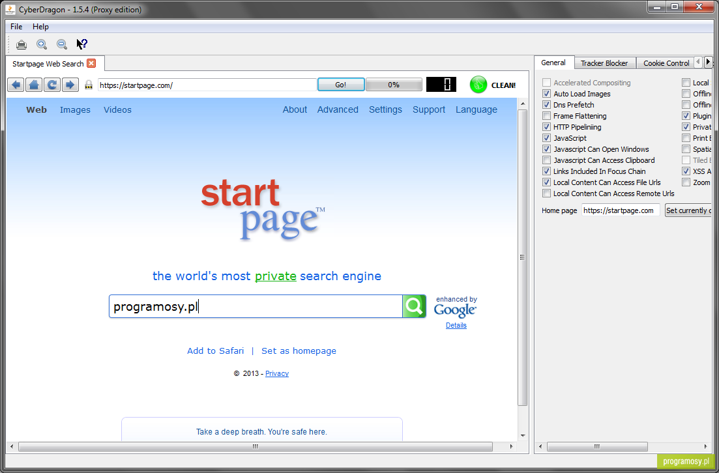
Task: Click the Add to Safari link
Action: pos(216,351)
